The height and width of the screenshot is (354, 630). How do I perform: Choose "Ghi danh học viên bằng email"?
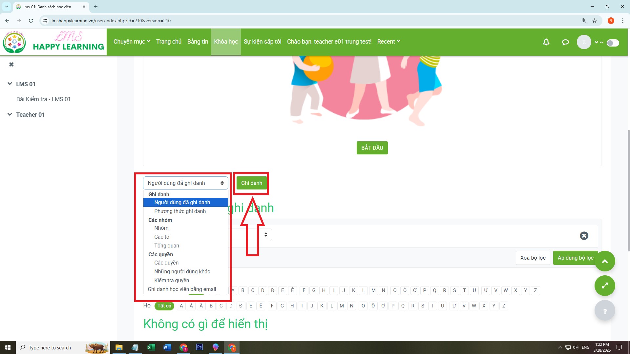182,289
